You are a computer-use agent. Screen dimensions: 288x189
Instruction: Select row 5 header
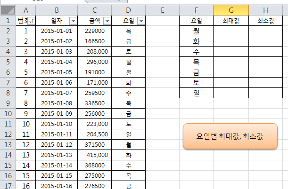8,62
